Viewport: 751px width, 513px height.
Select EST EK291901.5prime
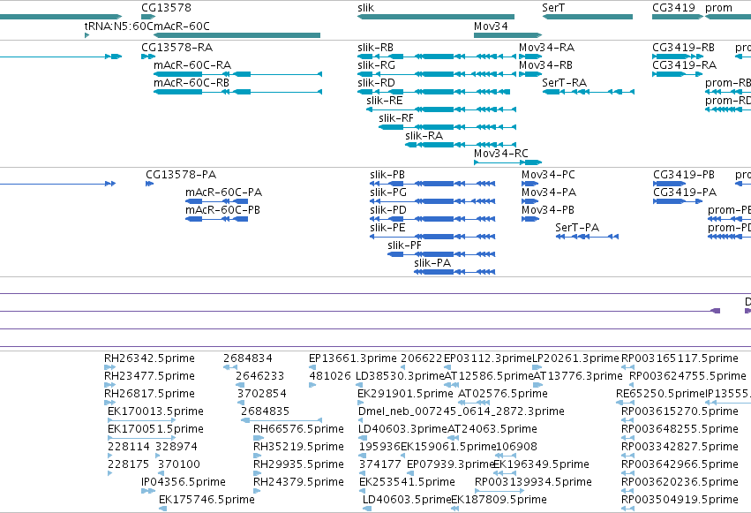point(361,403)
